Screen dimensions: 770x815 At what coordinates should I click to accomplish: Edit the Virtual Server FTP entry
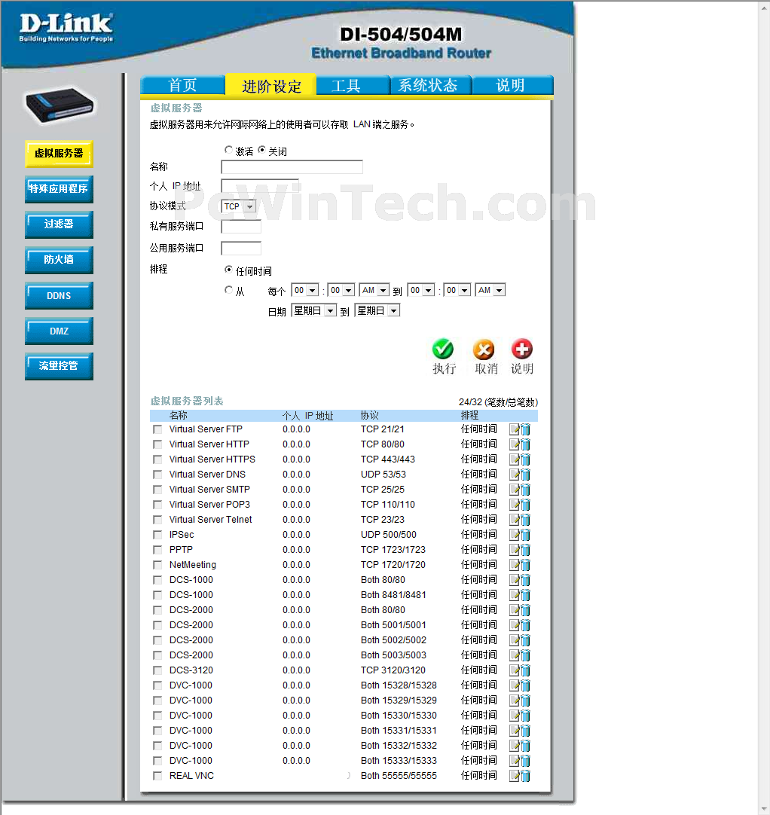coord(514,429)
